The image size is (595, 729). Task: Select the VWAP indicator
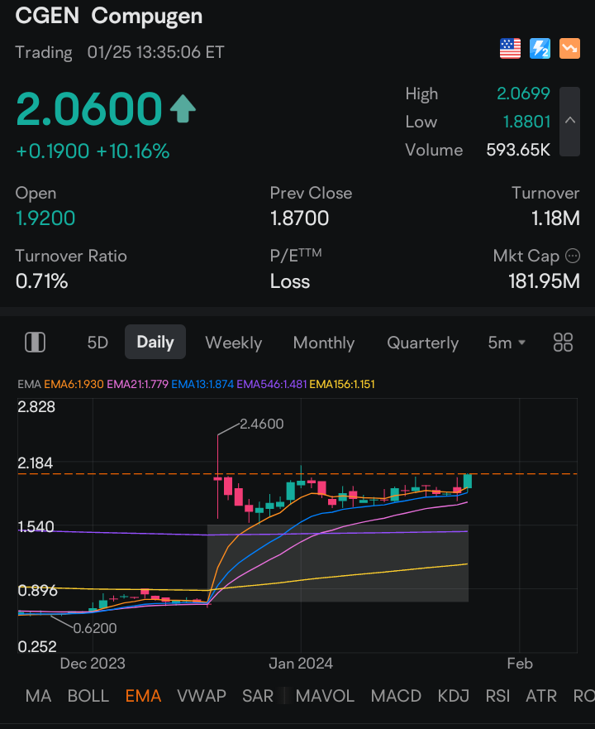pos(202,696)
